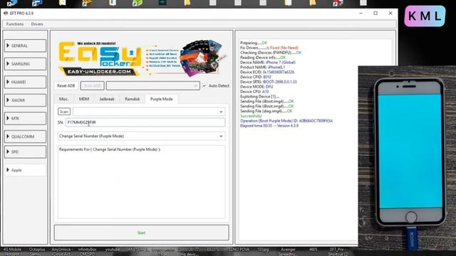This screenshot has height=256, width=456.
Task: Switch to the Jailbreak tab
Action: pyautogui.click(x=107, y=99)
